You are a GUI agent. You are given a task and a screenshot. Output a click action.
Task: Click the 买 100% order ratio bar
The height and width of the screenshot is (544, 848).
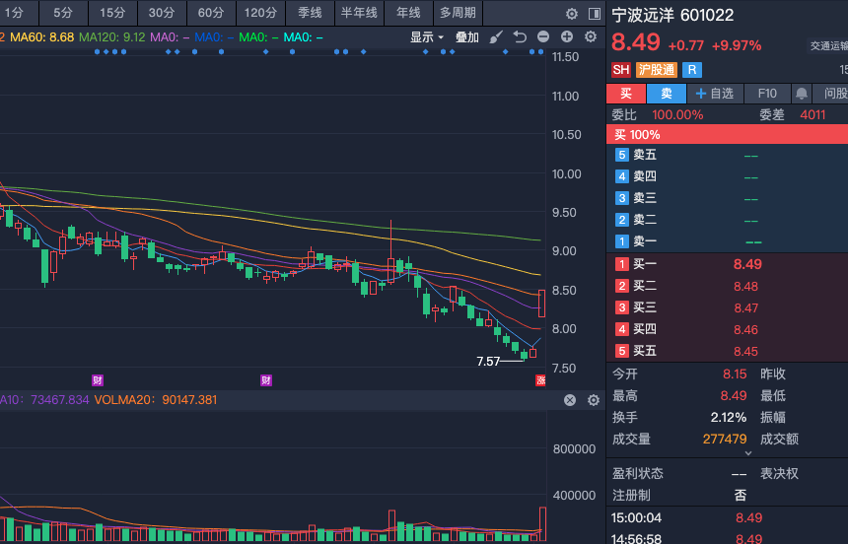(x=727, y=135)
